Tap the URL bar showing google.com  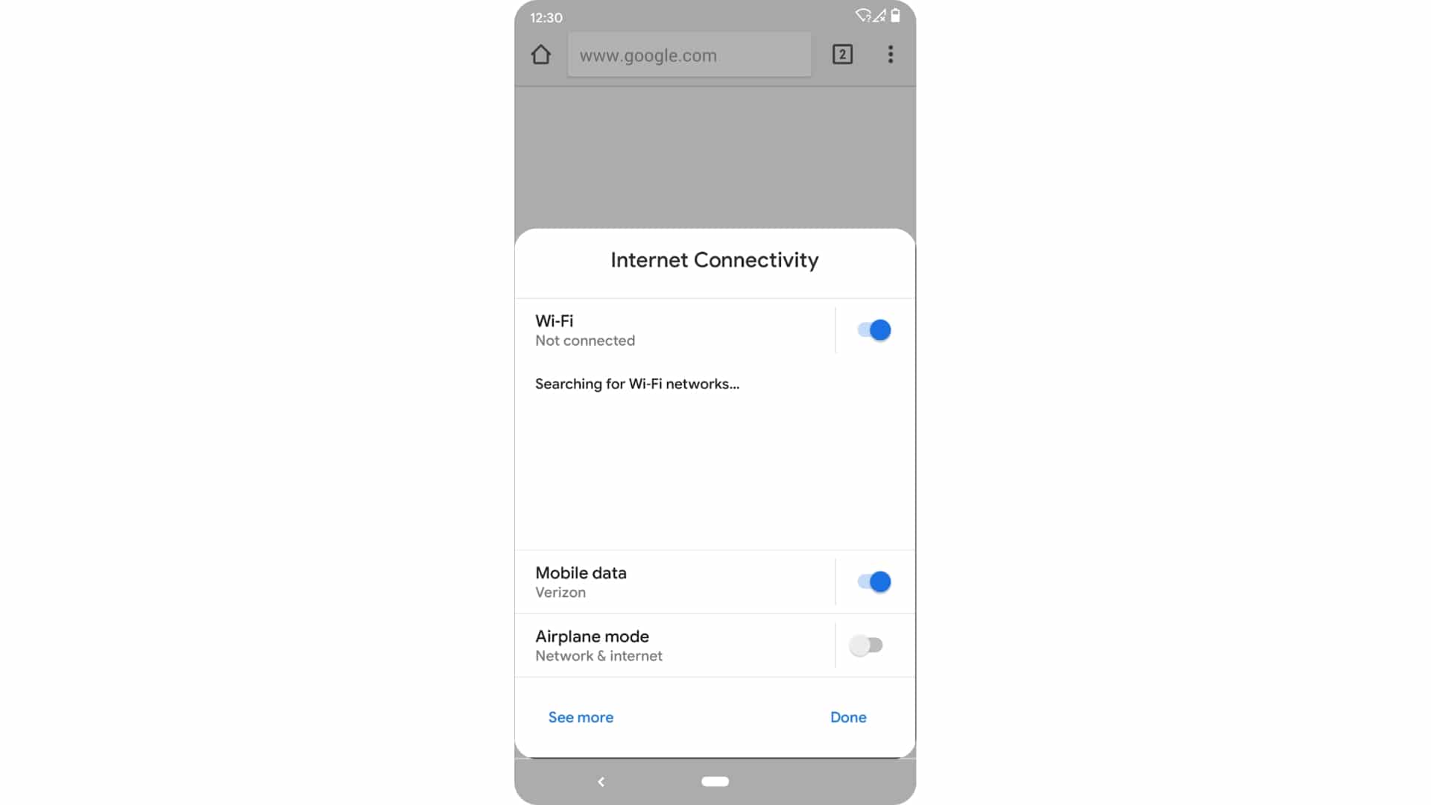click(x=689, y=55)
